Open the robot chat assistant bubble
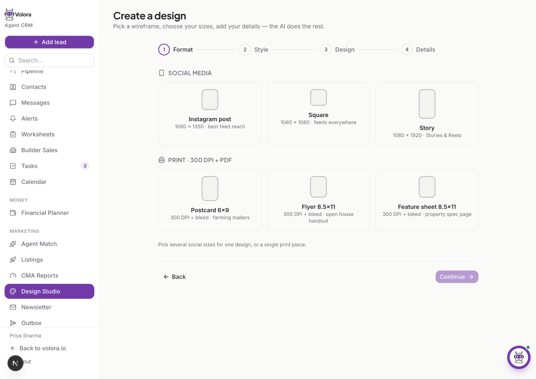Image resolution: width=536 pixels, height=379 pixels. tap(519, 357)
